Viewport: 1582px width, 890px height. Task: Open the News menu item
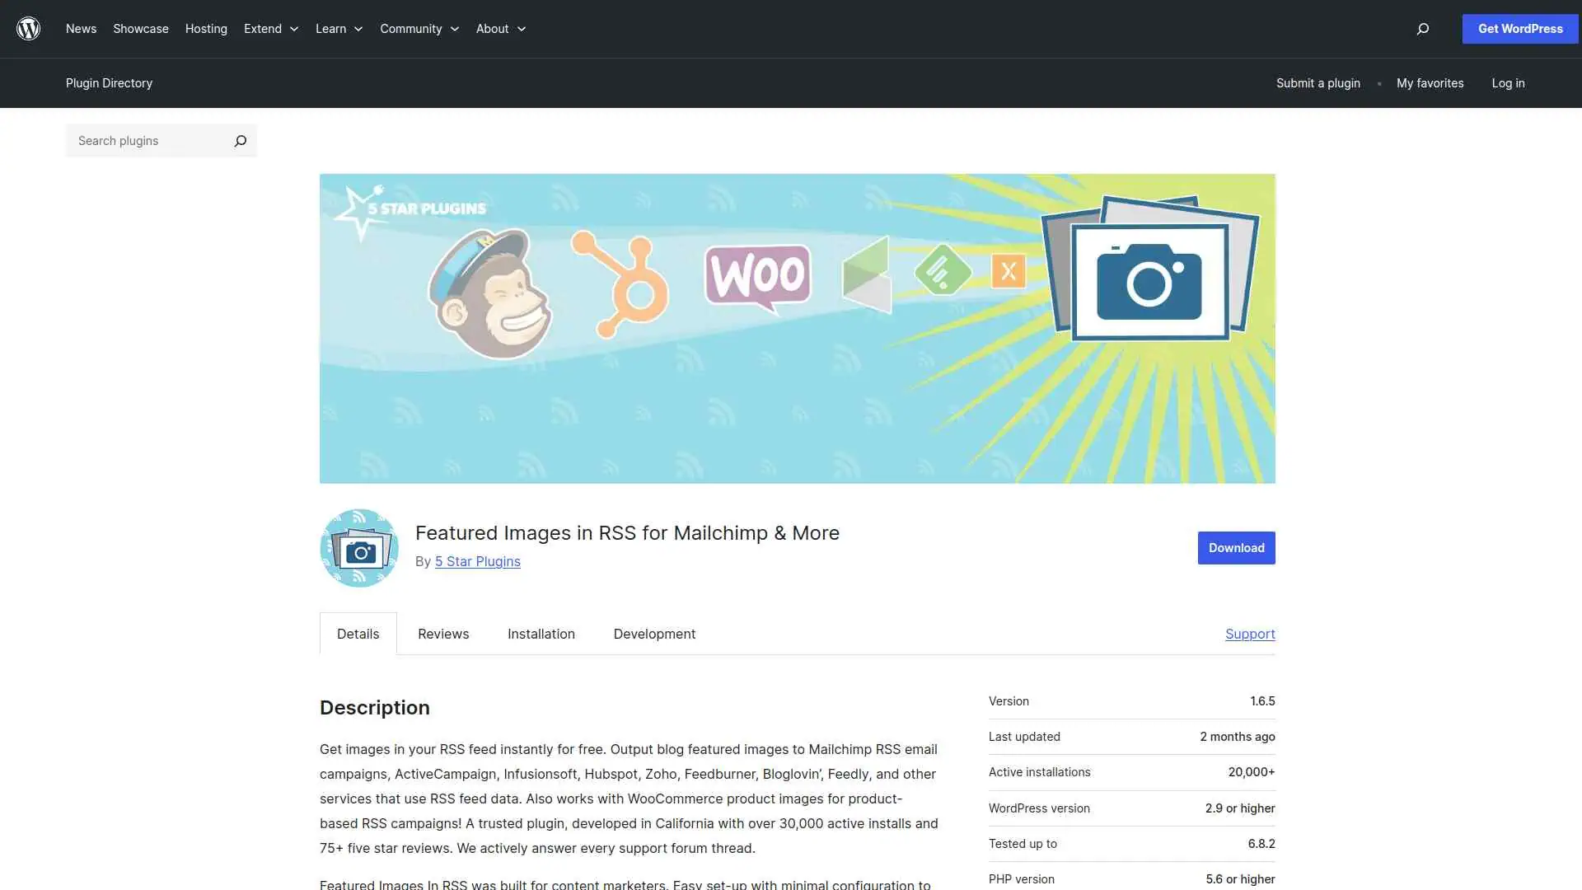81,28
